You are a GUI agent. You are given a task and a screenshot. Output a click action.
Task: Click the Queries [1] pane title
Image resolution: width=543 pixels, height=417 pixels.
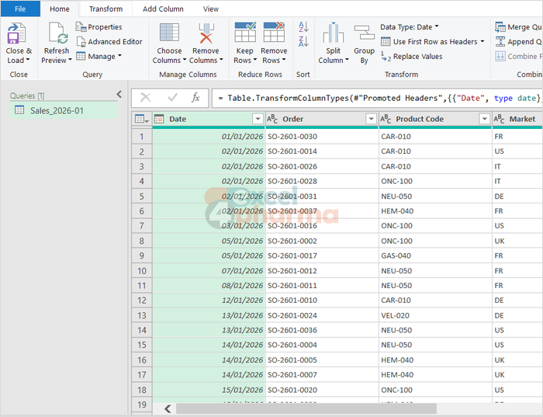[27, 96]
